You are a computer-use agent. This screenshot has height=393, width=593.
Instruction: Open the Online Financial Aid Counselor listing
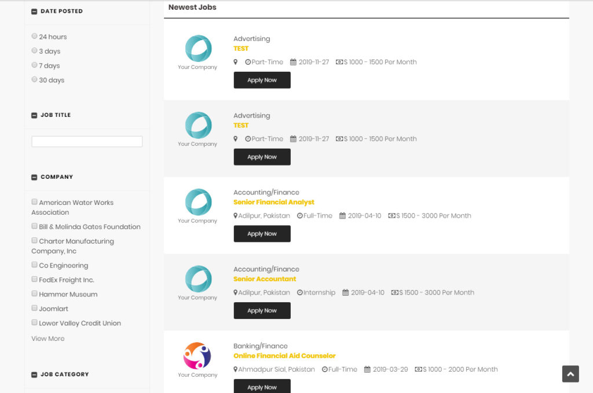(x=284, y=356)
